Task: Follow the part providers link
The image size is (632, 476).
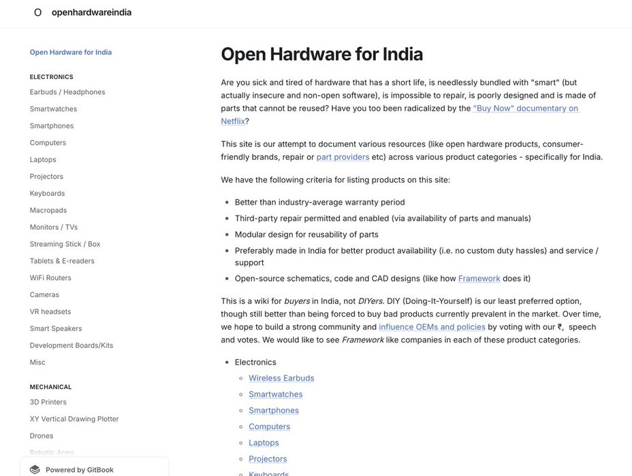Action: [343, 157]
